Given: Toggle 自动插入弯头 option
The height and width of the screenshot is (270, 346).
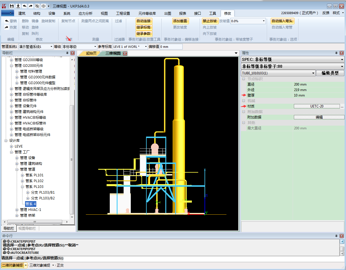Looking at the screenshot, I should pyautogui.click(x=282, y=21).
